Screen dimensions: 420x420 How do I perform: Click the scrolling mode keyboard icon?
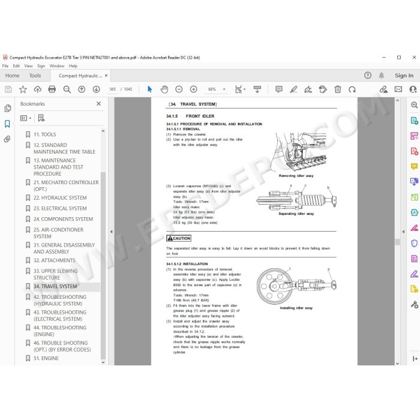coord(257,89)
